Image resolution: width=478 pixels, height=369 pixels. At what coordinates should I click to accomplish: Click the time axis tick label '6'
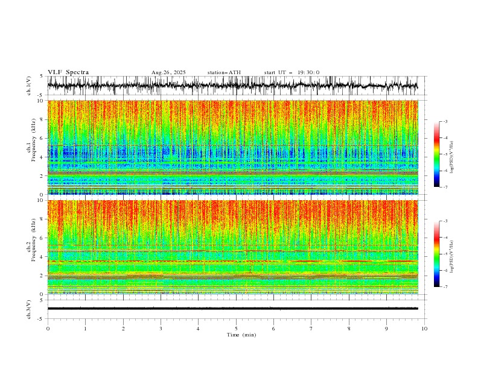pyautogui.click(x=273, y=329)
